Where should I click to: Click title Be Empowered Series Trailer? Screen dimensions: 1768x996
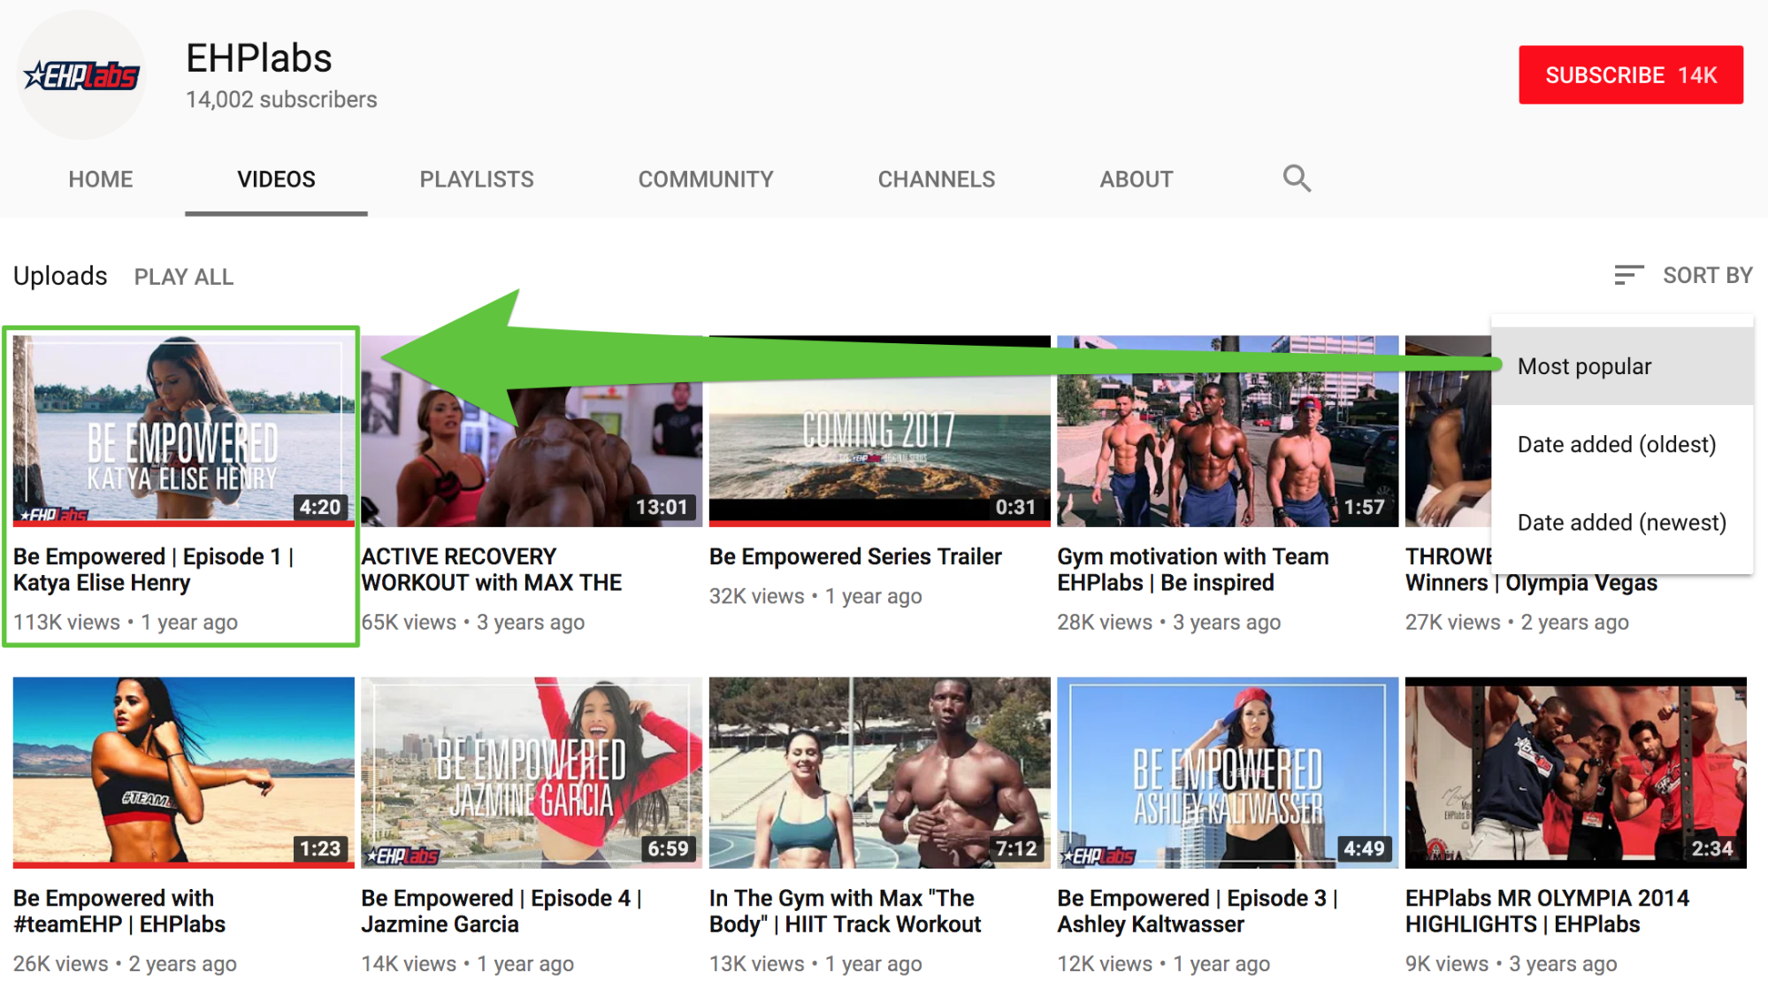(x=855, y=556)
